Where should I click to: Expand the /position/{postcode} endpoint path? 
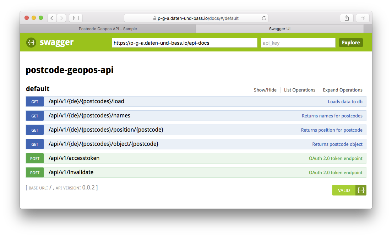[x=106, y=130]
